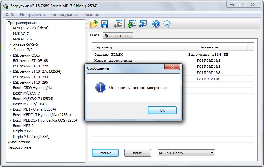Click the loader icon in the title bar
Screen dimensions: 264x167
(6, 6)
